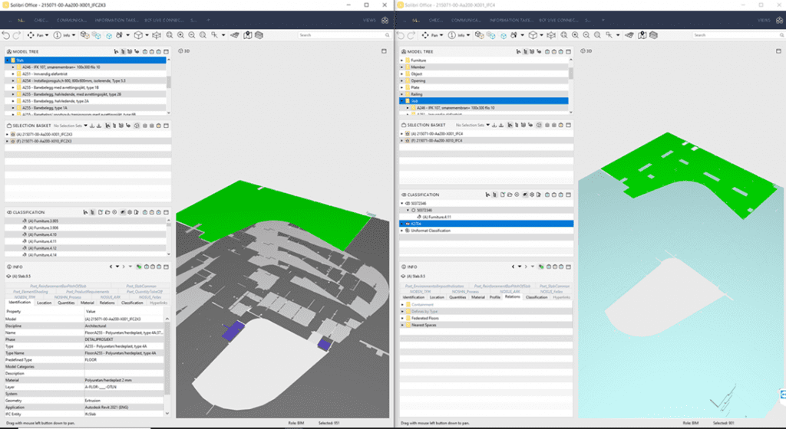Click the green slab in the left 3D view

[253, 203]
